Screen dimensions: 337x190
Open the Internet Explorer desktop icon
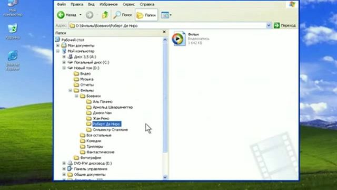pyautogui.click(x=13, y=61)
